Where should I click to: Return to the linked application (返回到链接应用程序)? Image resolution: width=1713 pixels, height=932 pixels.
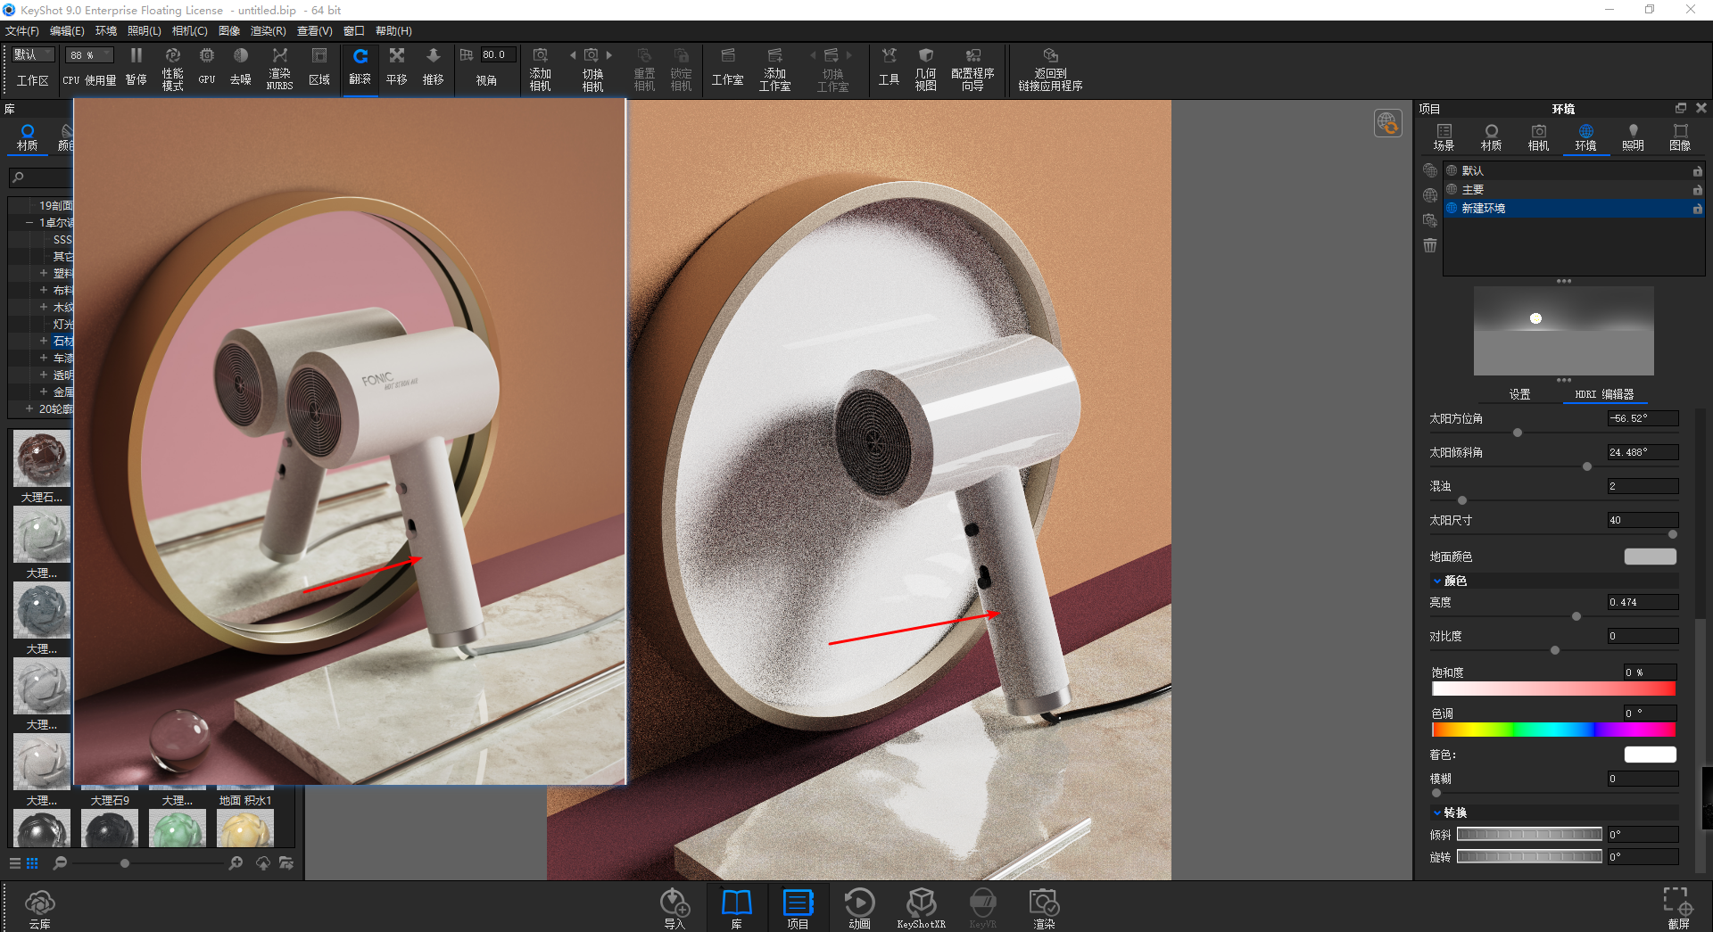coord(1050,69)
